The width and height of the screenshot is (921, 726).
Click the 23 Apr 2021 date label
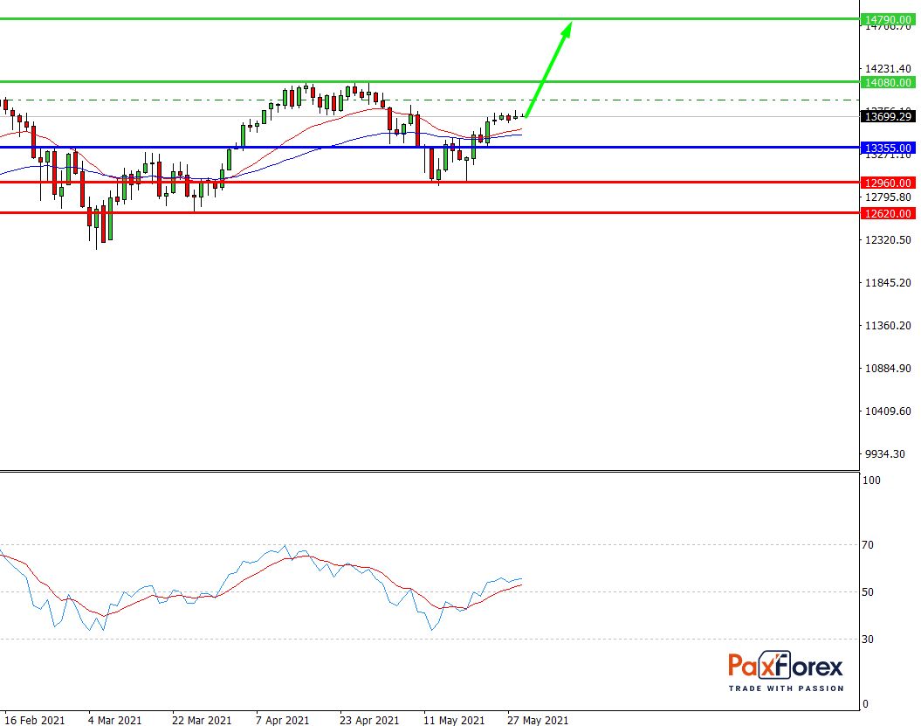(x=369, y=720)
